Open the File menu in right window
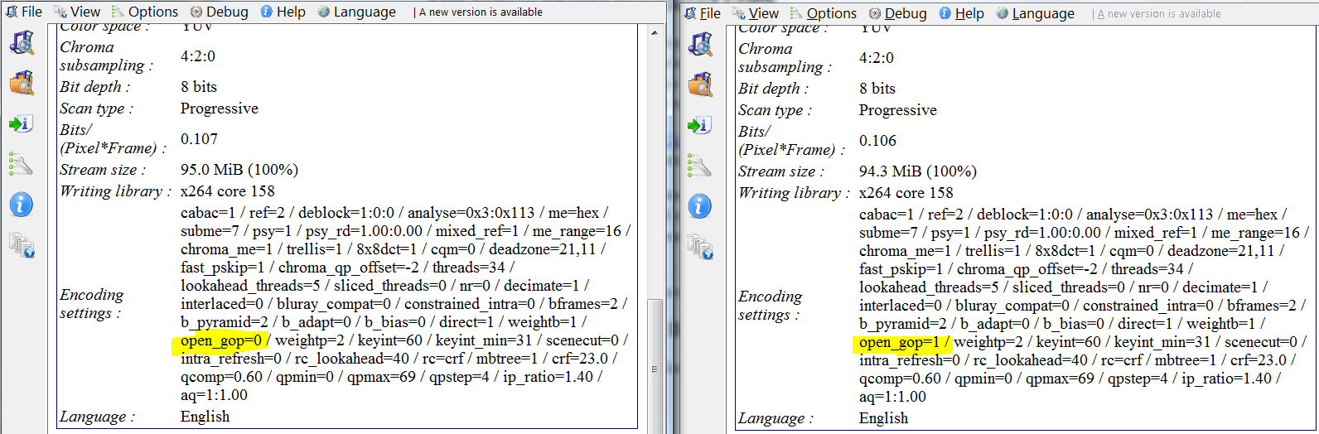The width and height of the screenshot is (1319, 434). click(703, 13)
